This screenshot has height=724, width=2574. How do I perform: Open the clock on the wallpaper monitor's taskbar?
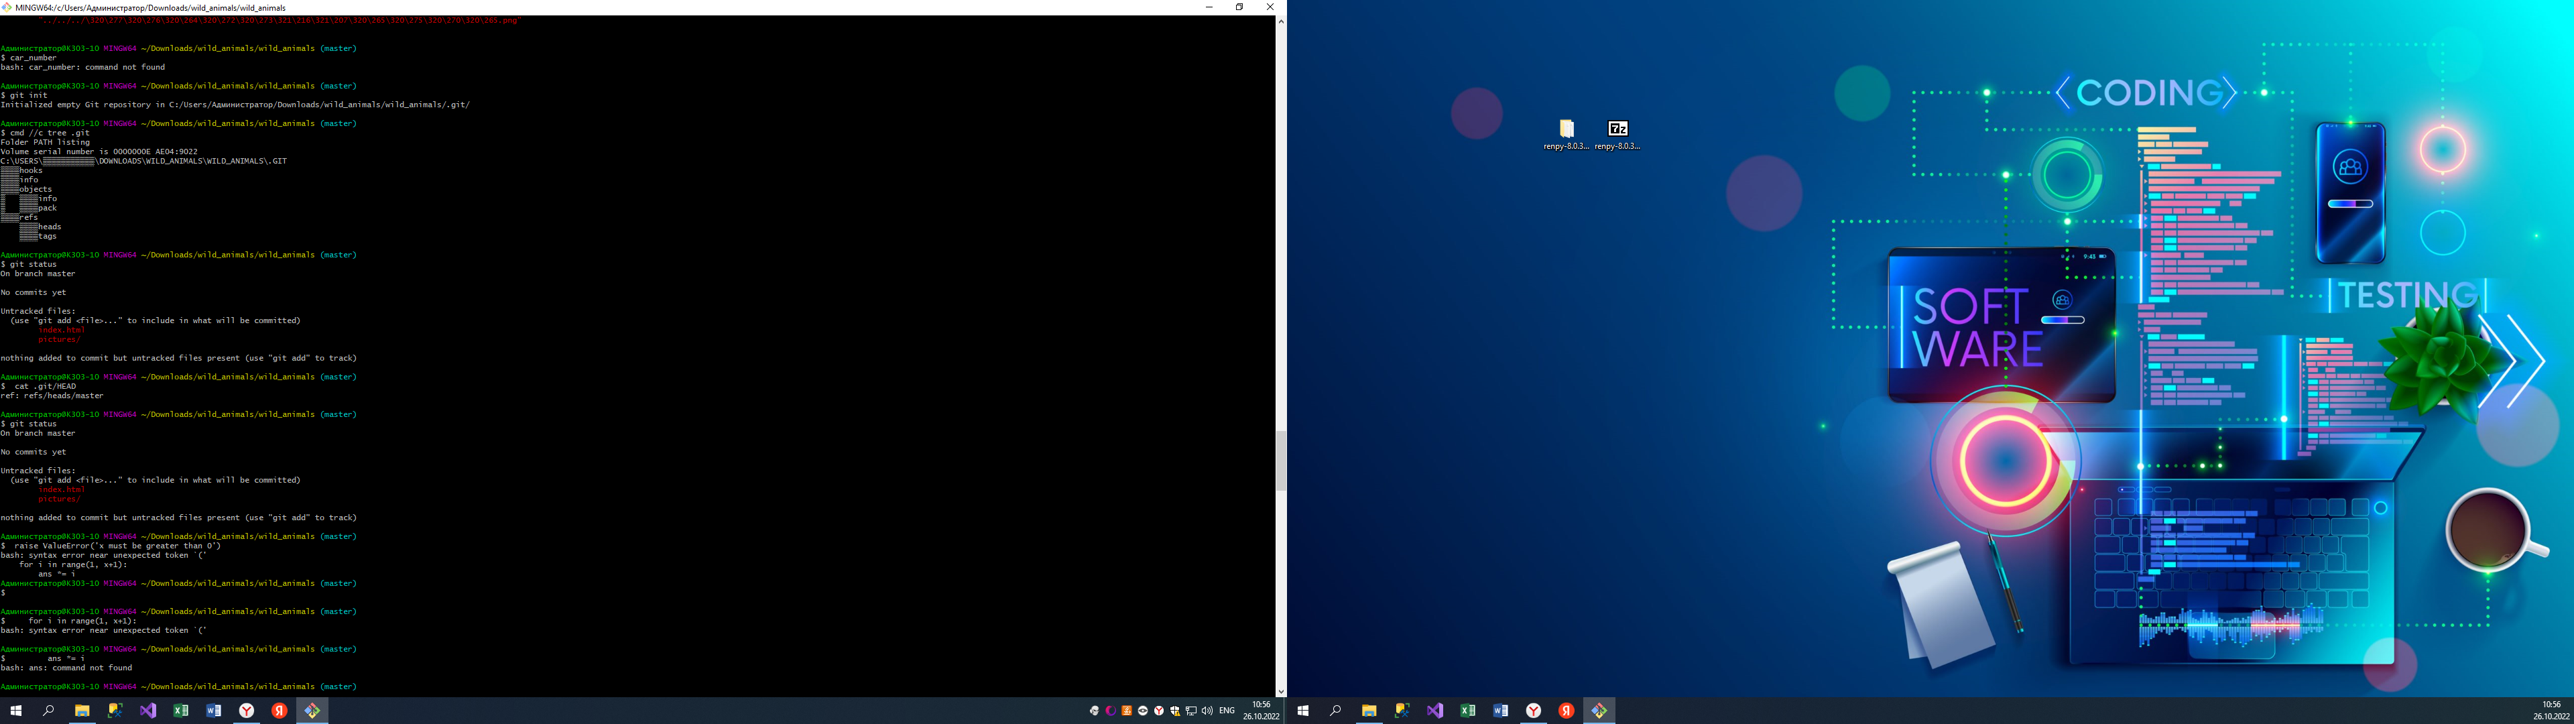click(x=2551, y=711)
